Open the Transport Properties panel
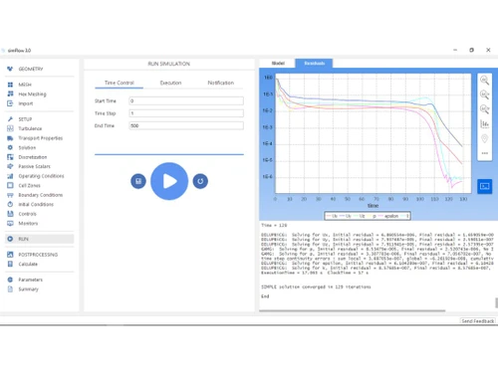The image size is (498, 373). (39, 138)
